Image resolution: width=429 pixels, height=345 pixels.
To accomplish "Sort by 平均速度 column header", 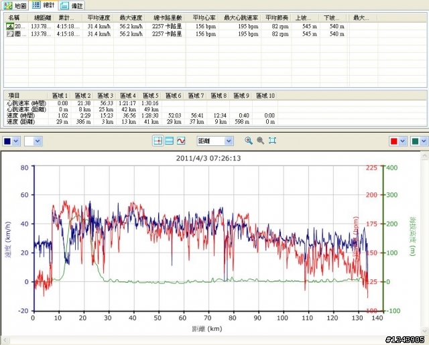I will 99,17.
